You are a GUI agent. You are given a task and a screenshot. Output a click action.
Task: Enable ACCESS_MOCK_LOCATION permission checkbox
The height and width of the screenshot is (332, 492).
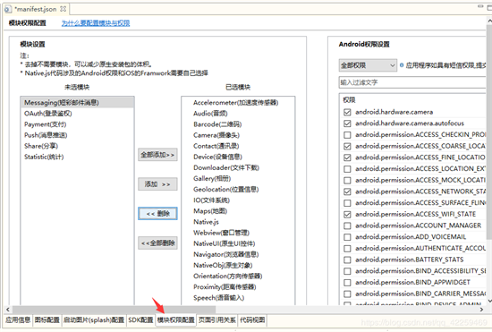point(347,180)
